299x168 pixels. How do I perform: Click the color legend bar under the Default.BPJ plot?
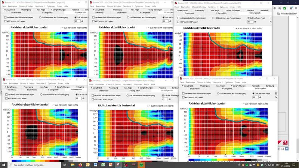pyautogui.click(x=228, y=160)
